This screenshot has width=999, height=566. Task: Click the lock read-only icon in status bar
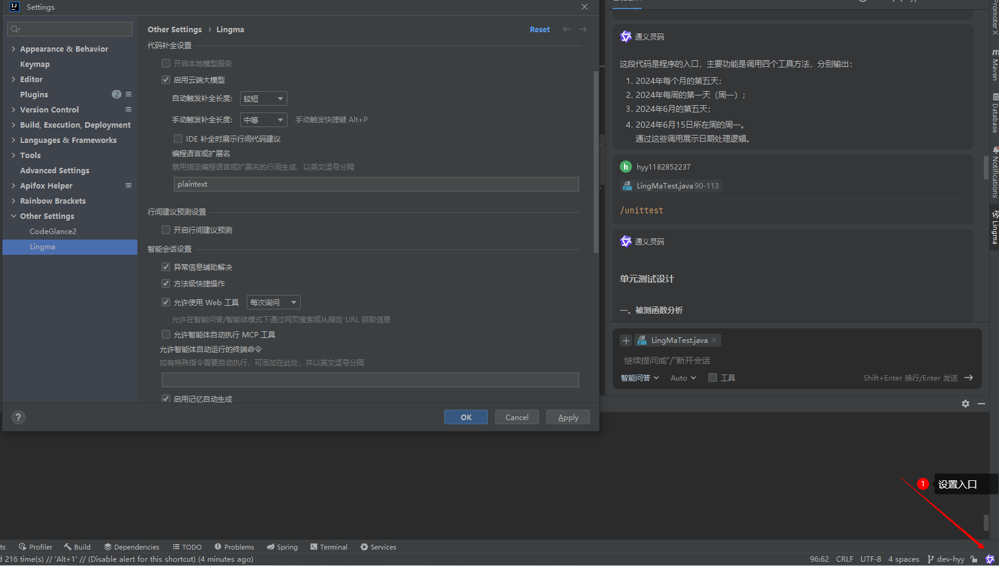click(x=974, y=559)
